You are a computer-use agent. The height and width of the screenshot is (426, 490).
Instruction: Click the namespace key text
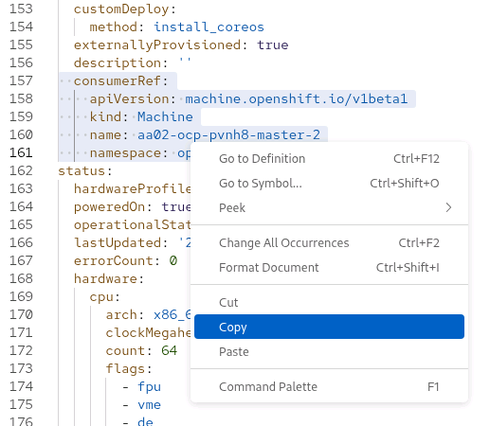[125, 153]
